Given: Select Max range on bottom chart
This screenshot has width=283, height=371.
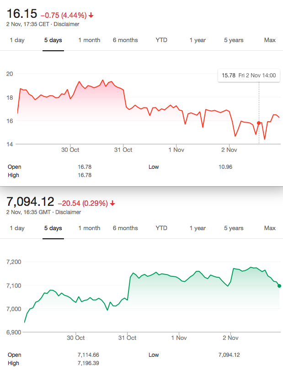Looking at the screenshot, I should click(x=270, y=228).
